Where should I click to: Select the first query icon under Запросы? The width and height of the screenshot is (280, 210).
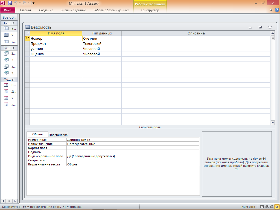(6, 53)
